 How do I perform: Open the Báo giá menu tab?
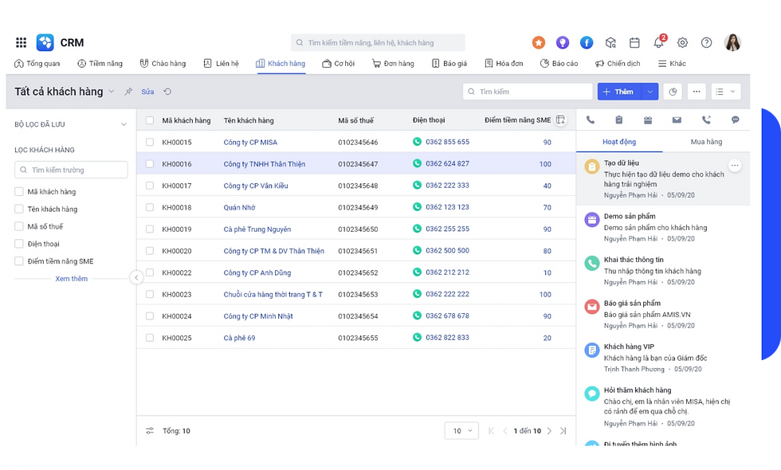pos(449,64)
